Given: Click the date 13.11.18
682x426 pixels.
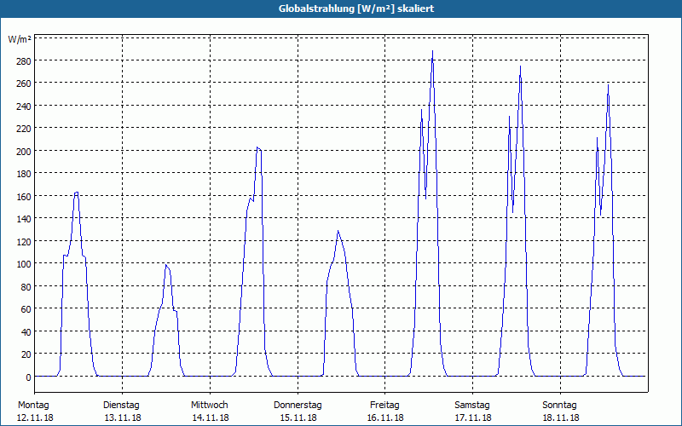Looking at the screenshot, I should (x=123, y=417).
